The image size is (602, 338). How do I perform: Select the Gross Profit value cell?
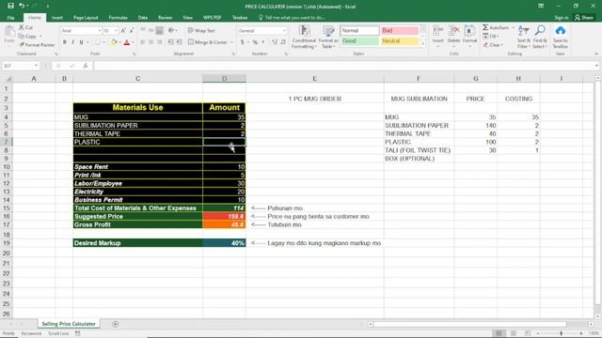pyautogui.click(x=224, y=224)
